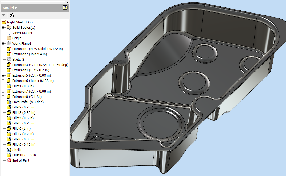This screenshot has height=176, width=286.
Task: Select 'FaceDraft1 (x 3 deg)' text
Action: click(x=28, y=102)
